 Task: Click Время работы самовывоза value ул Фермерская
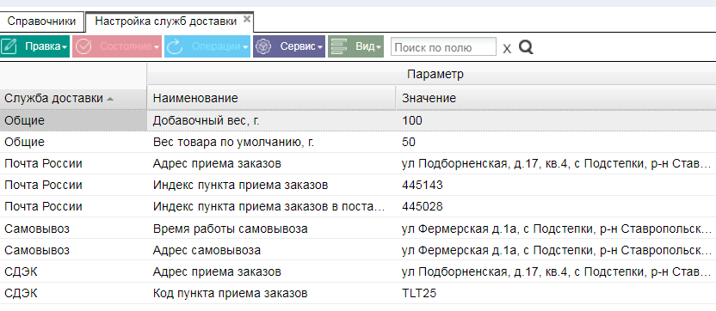coord(557,229)
